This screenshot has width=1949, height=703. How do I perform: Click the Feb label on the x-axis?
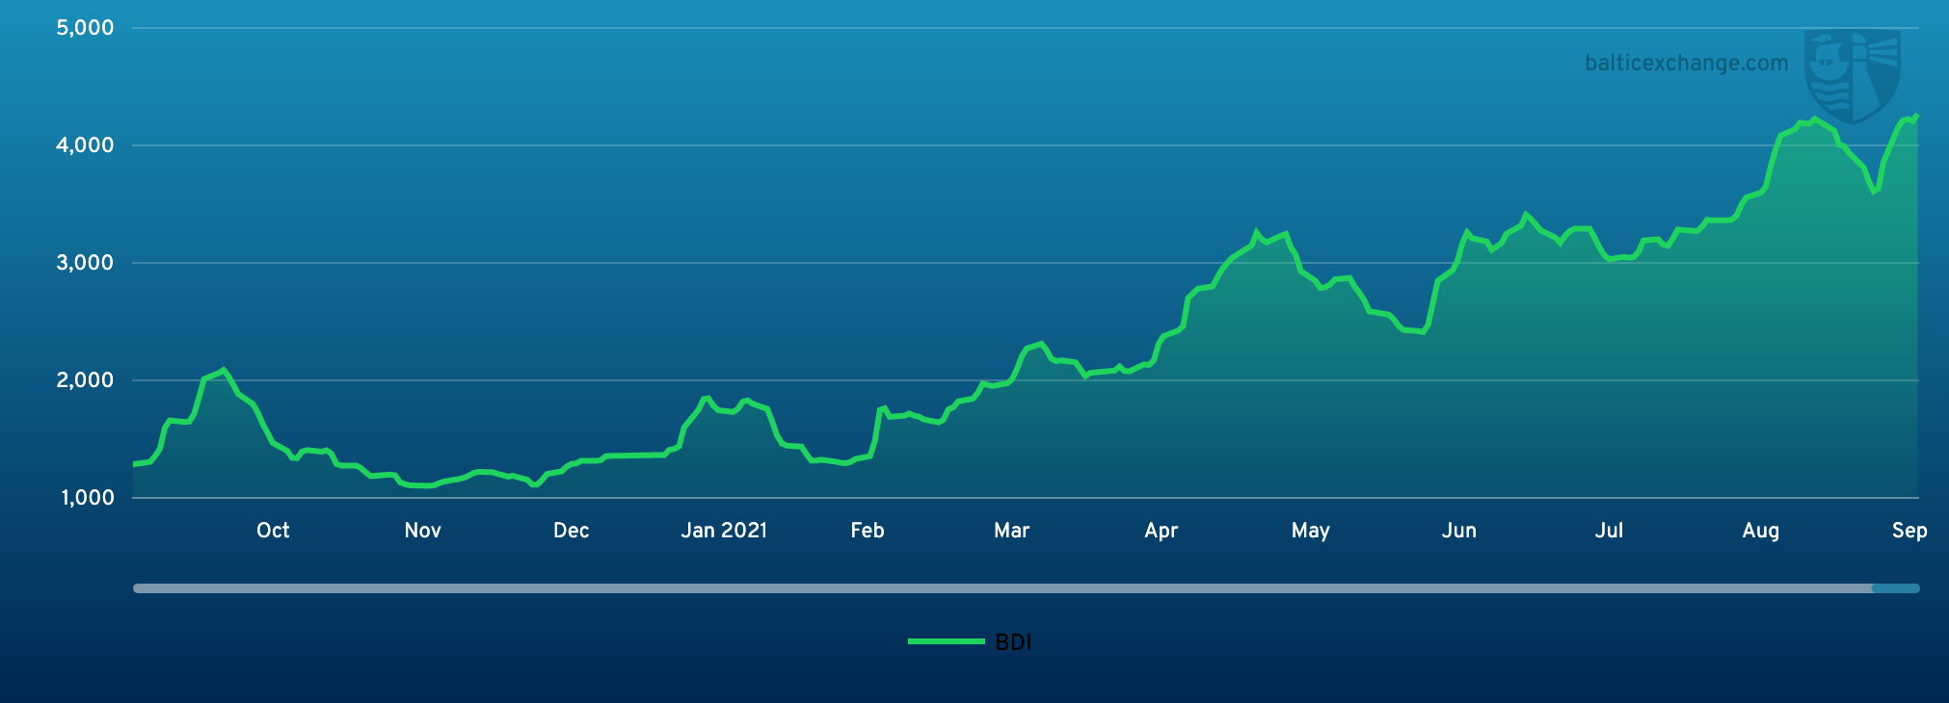[x=868, y=531]
